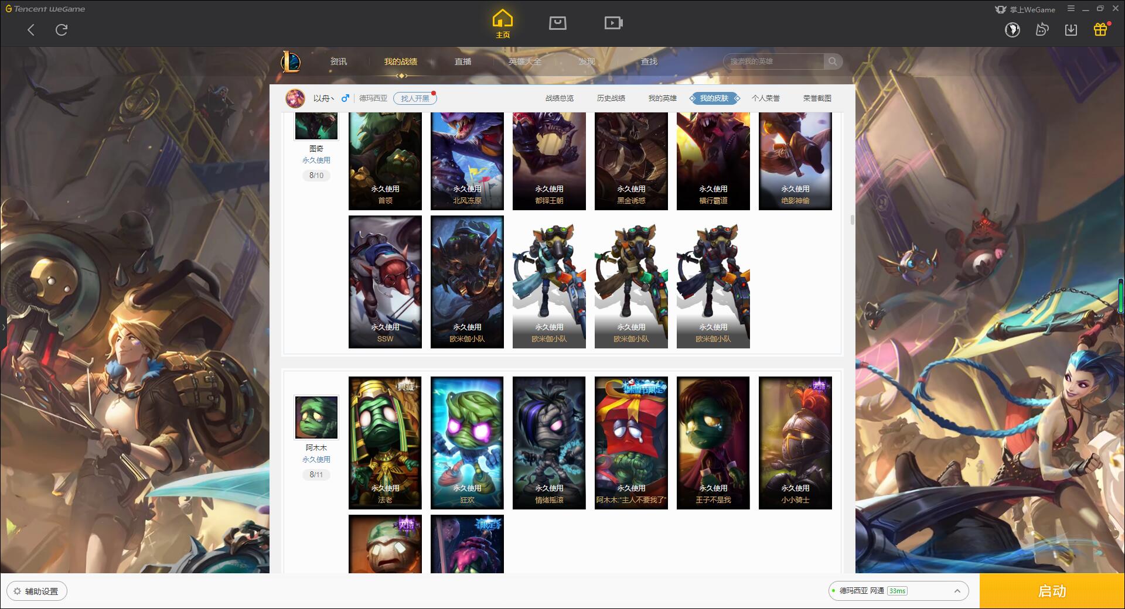
Task: Open the store bag icon
Action: pyautogui.click(x=558, y=23)
